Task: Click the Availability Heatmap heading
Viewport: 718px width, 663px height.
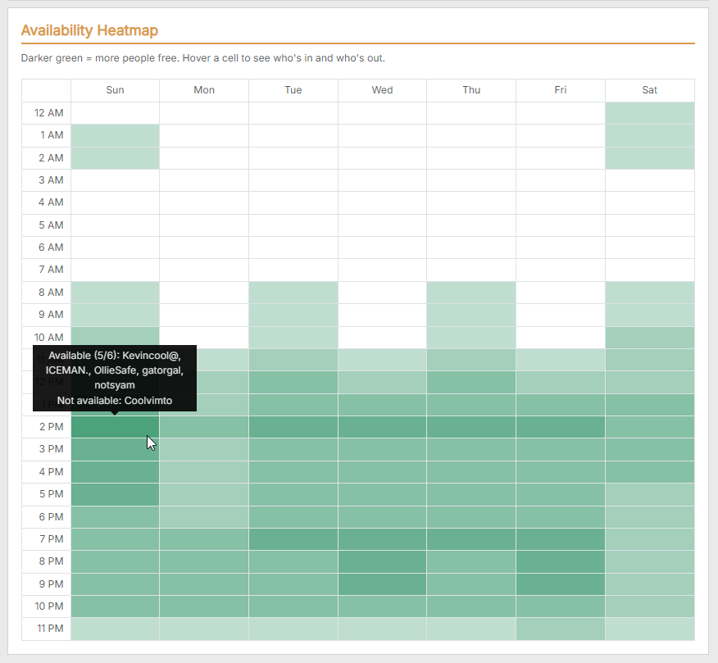Action: [89, 30]
